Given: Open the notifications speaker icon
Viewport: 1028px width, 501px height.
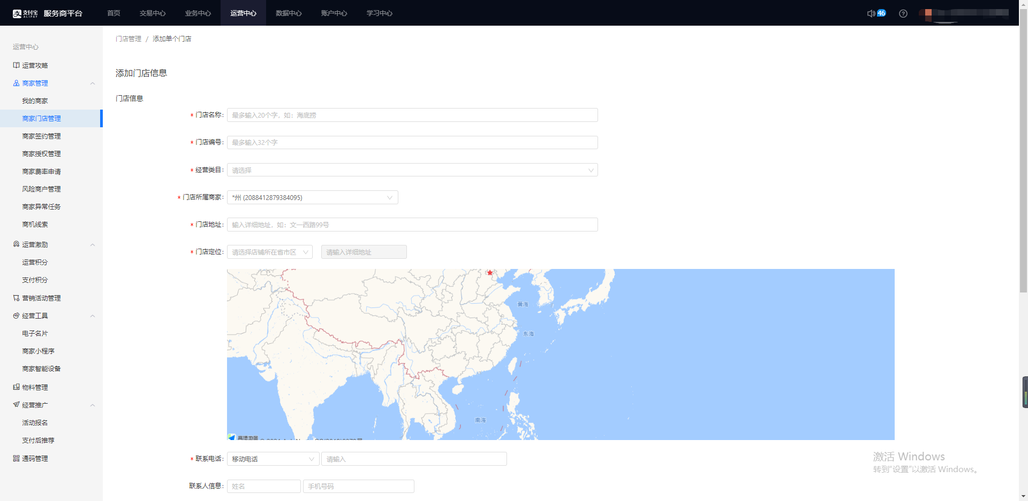Looking at the screenshot, I should click(x=871, y=13).
